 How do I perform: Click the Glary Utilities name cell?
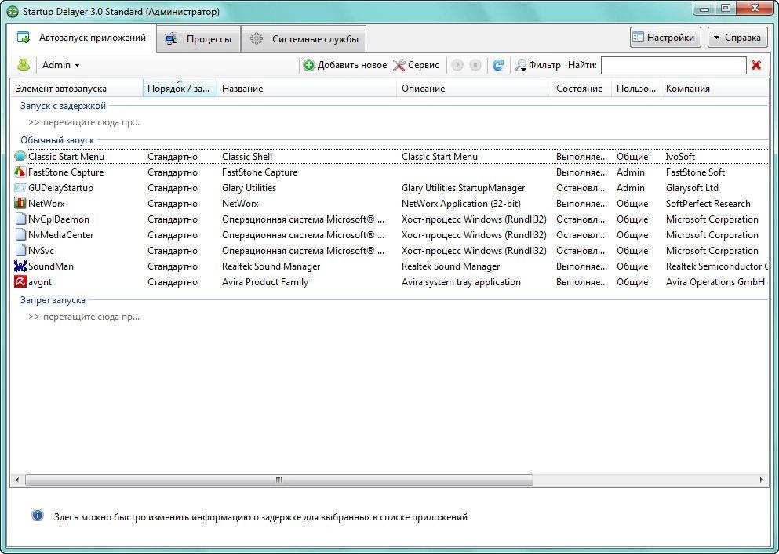[249, 187]
